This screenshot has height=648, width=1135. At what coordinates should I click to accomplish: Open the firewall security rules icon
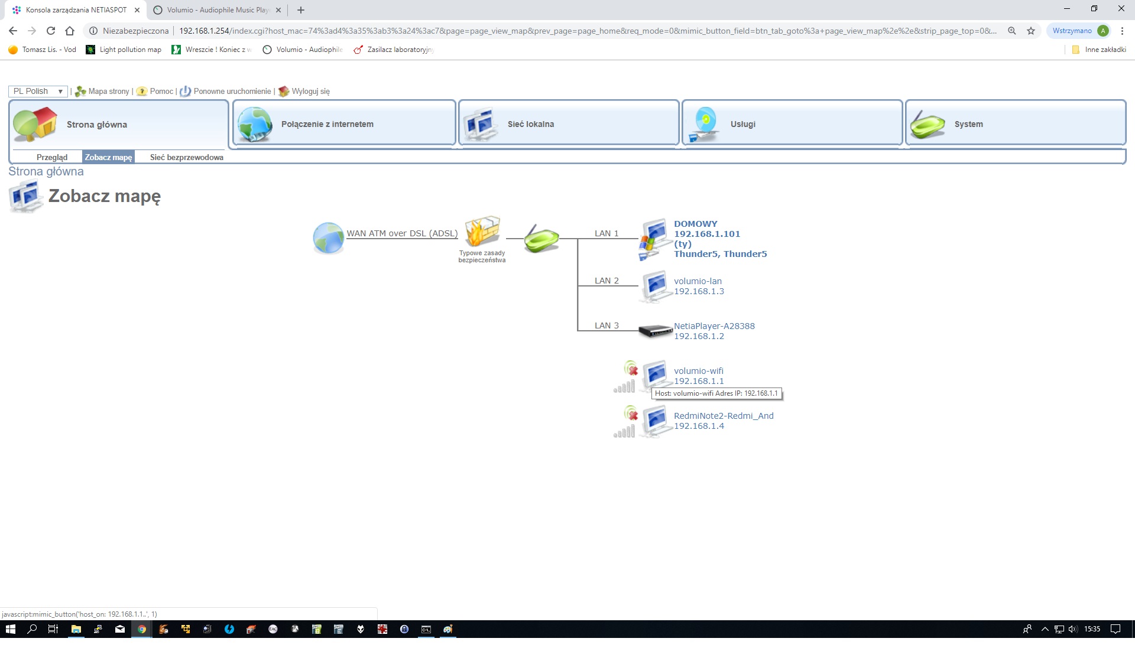[x=482, y=232]
